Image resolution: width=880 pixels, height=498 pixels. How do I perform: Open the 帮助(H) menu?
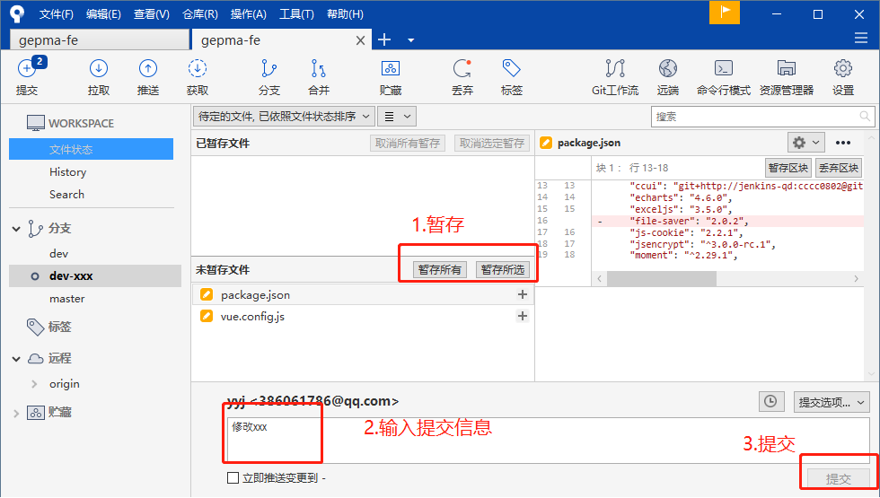345,14
